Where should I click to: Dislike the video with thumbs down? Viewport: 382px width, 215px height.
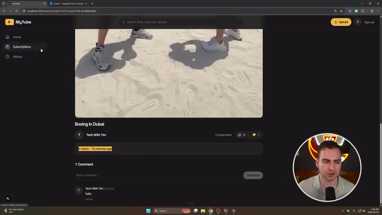point(256,135)
